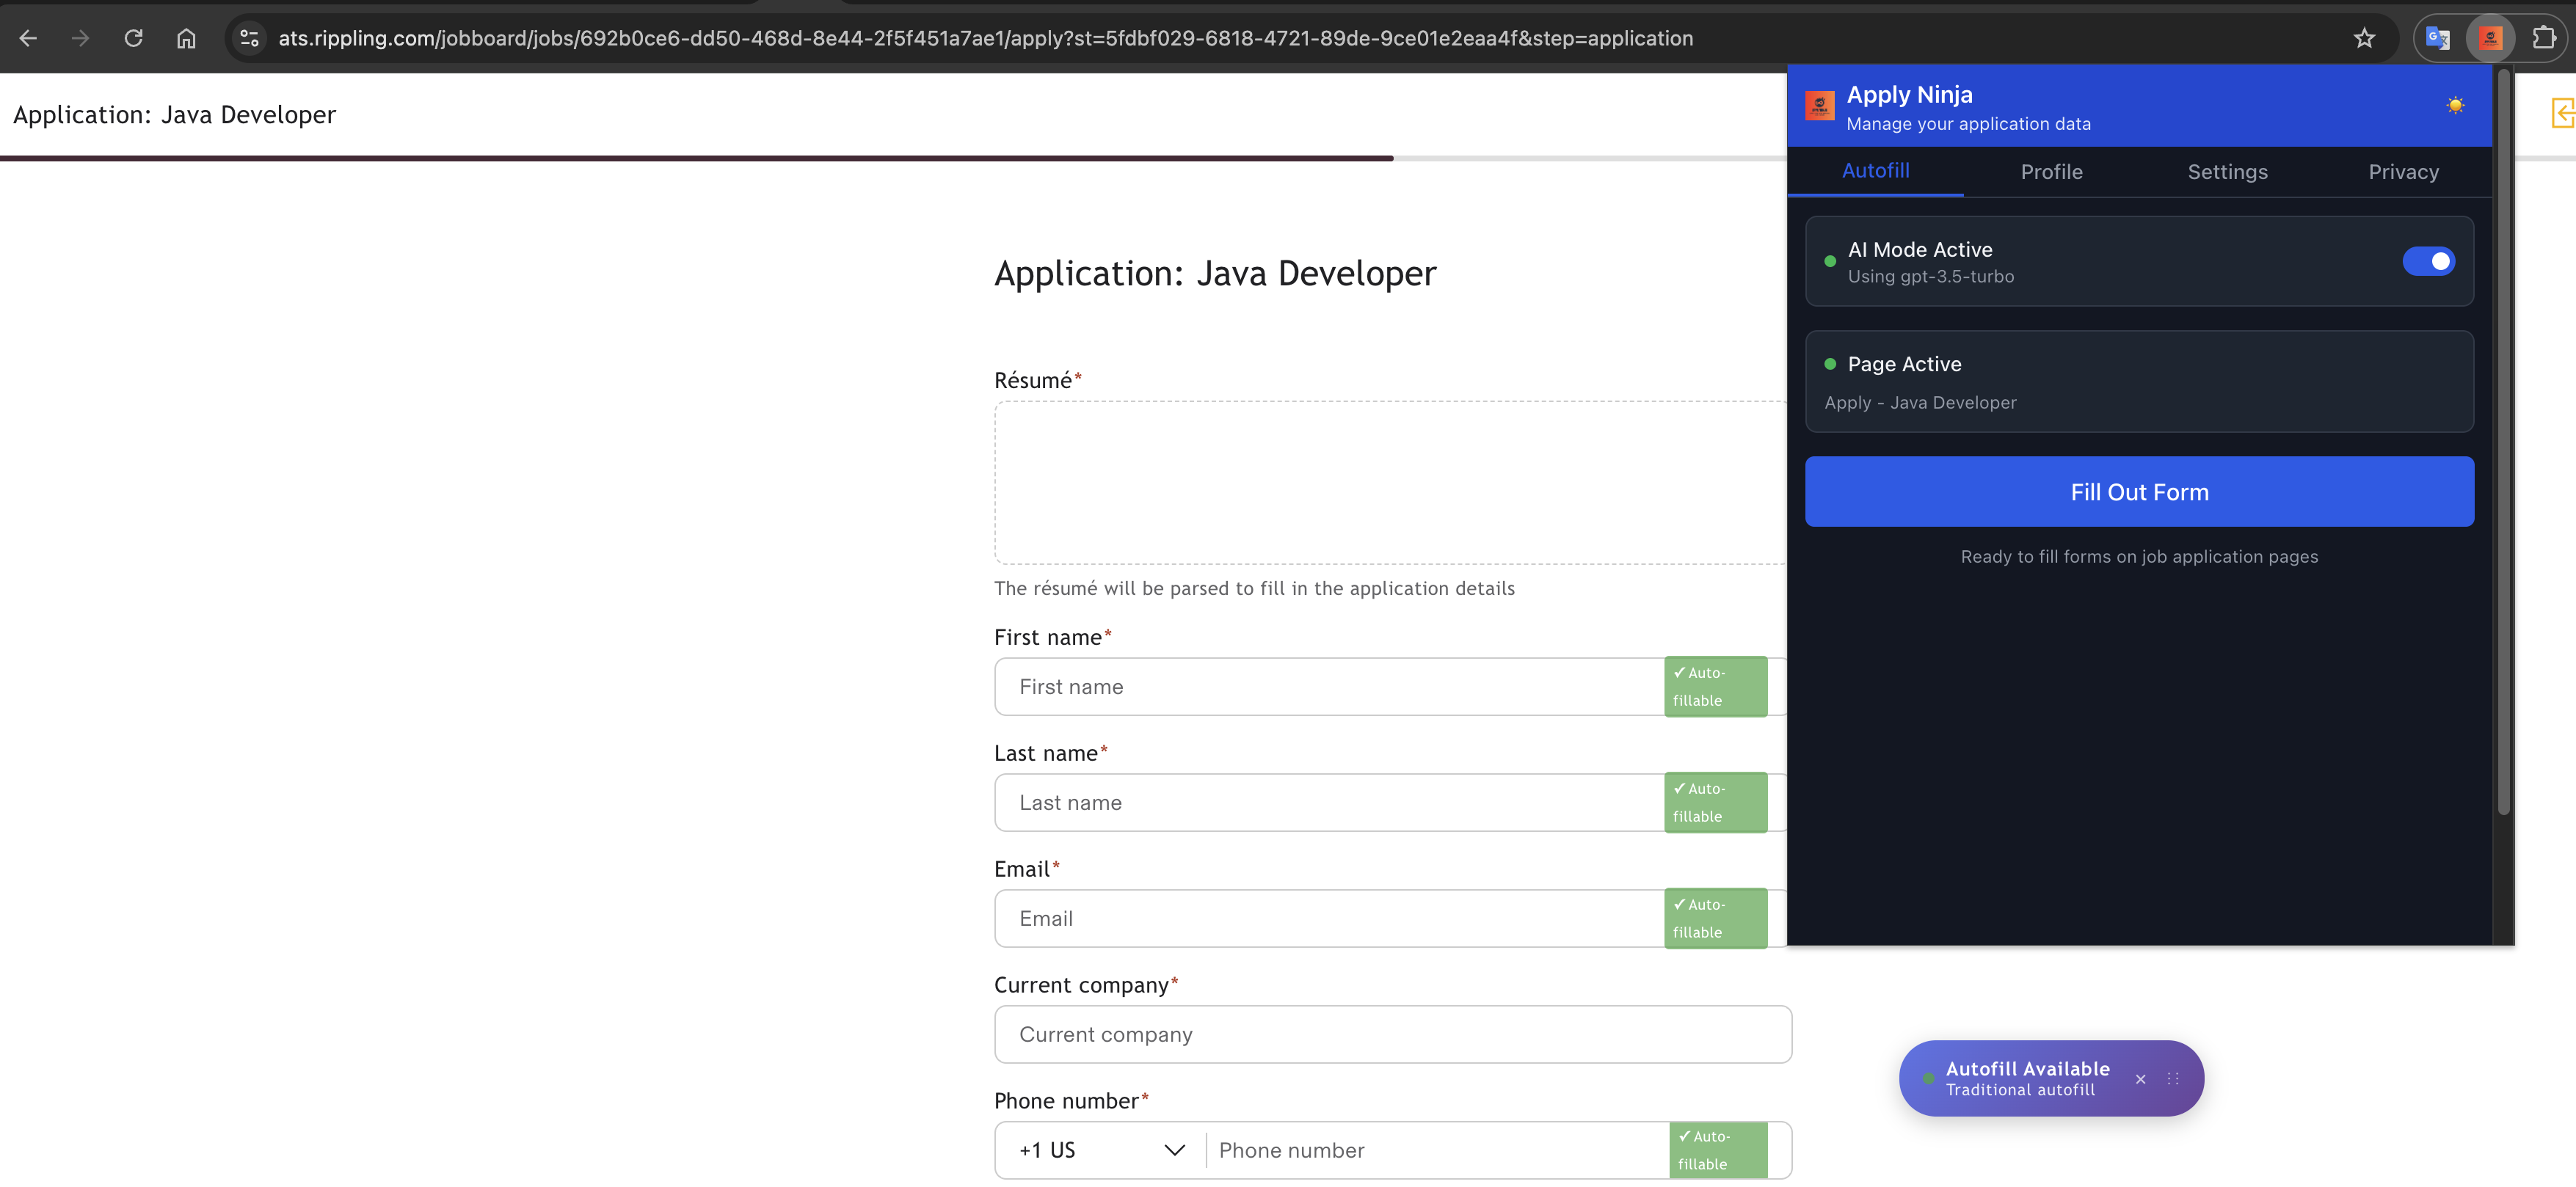2576x1187 pixels.
Task: Bookmark page with the star icon
Action: coord(2363,38)
